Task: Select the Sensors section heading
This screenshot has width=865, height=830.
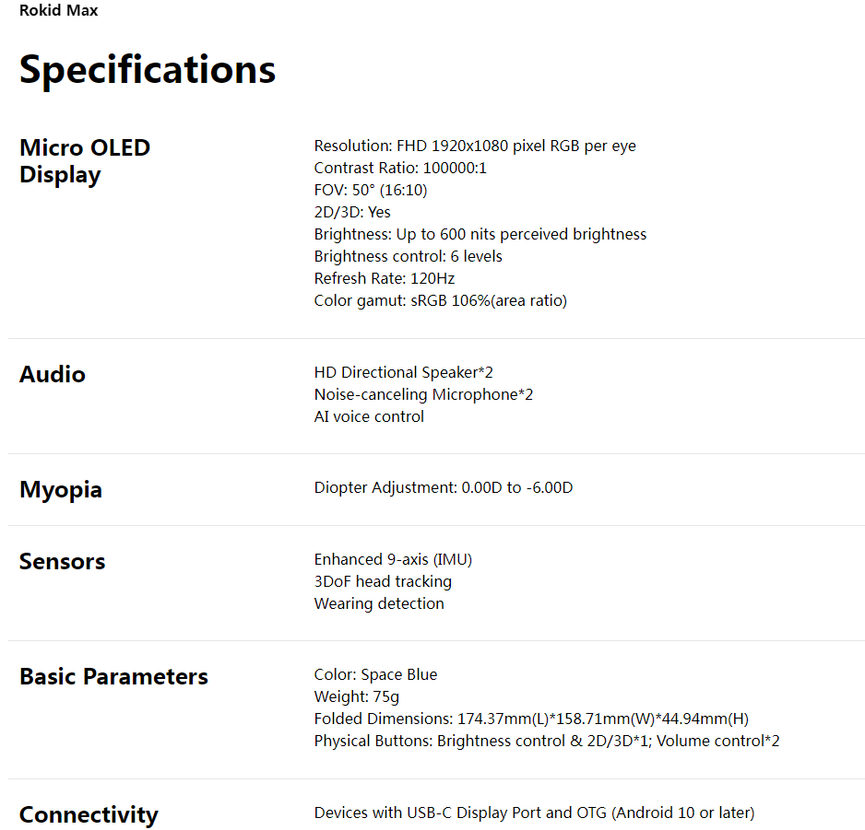Action: click(63, 561)
